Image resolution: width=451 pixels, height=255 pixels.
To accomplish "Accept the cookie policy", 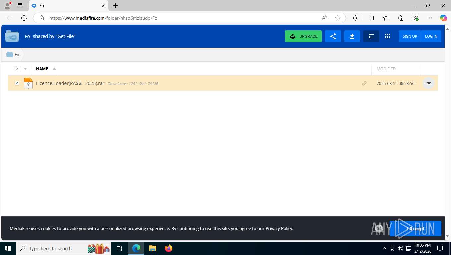I will 416,228.
